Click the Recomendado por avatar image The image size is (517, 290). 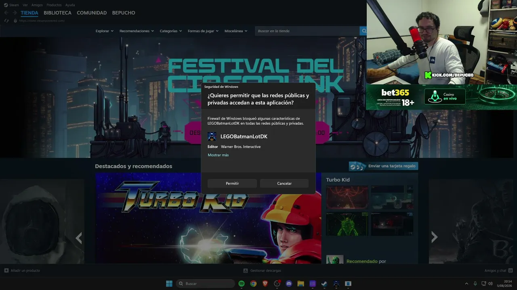point(335,259)
